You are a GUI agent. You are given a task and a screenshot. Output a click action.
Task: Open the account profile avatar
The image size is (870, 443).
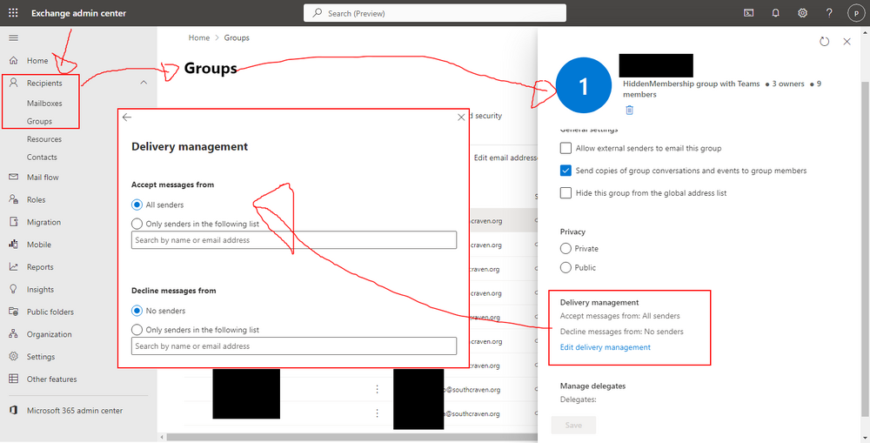point(856,13)
